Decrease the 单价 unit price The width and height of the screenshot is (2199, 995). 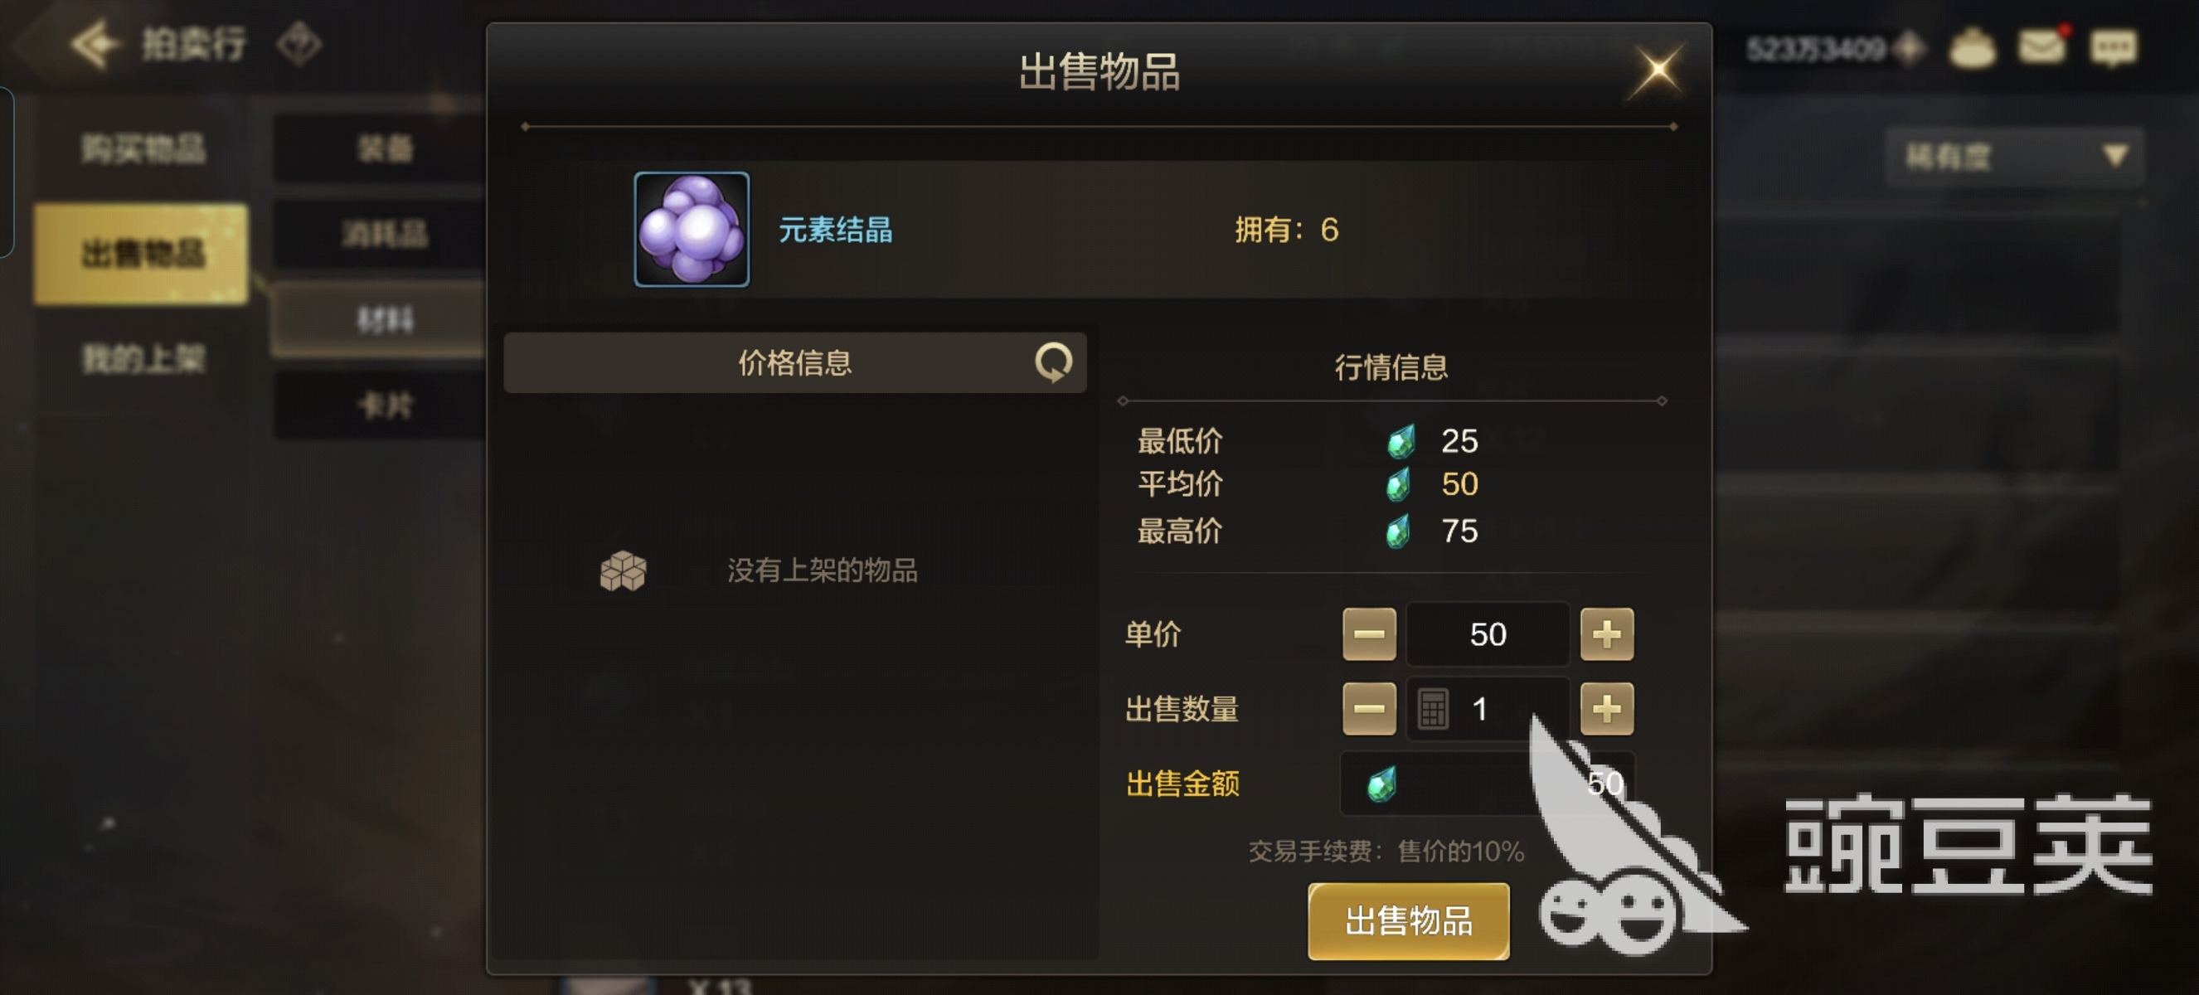[x=1368, y=634]
